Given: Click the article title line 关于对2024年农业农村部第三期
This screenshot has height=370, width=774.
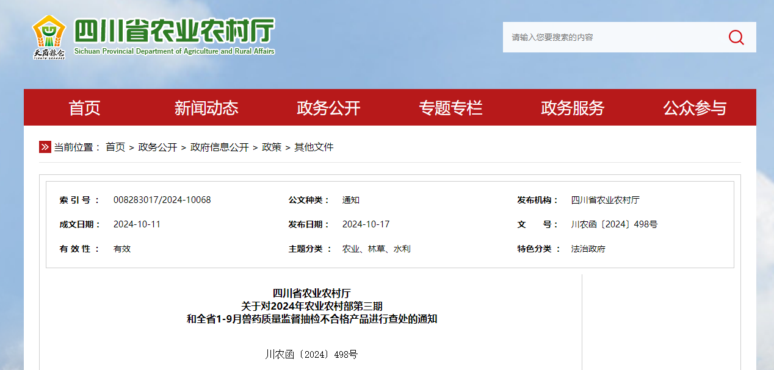Looking at the screenshot, I should (x=312, y=306).
